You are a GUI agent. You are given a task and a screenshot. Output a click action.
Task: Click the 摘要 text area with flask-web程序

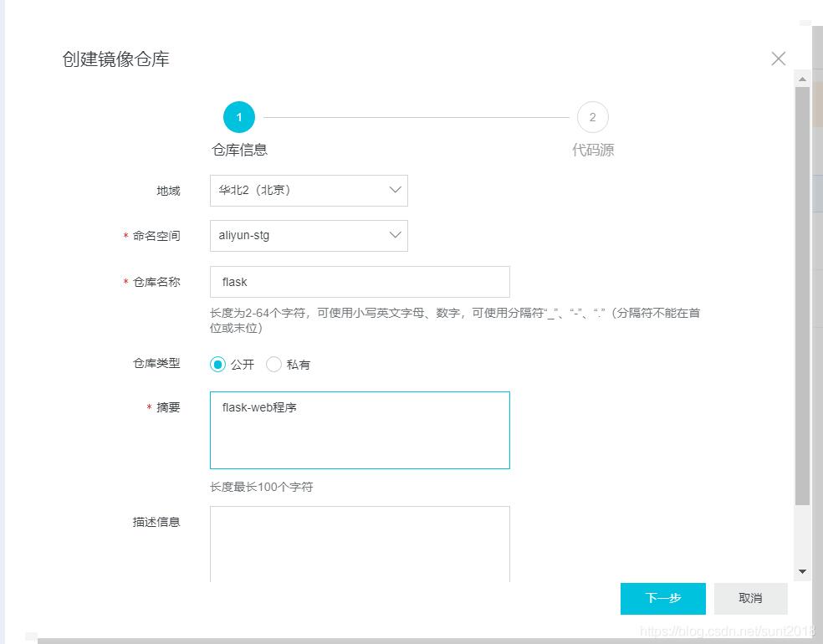pos(360,430)
